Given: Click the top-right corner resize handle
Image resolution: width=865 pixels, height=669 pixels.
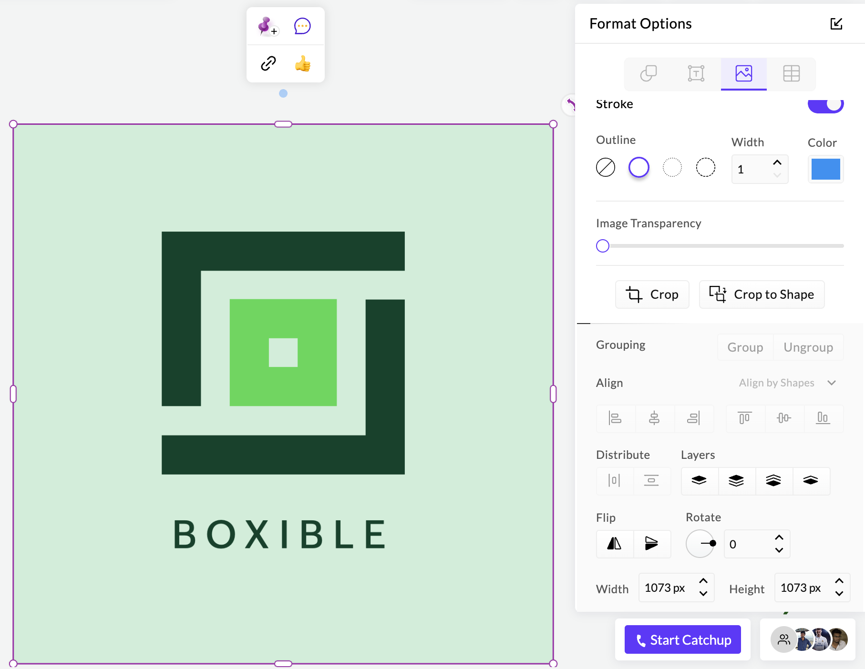Looking at the screenshot, I should click(553, 124).
